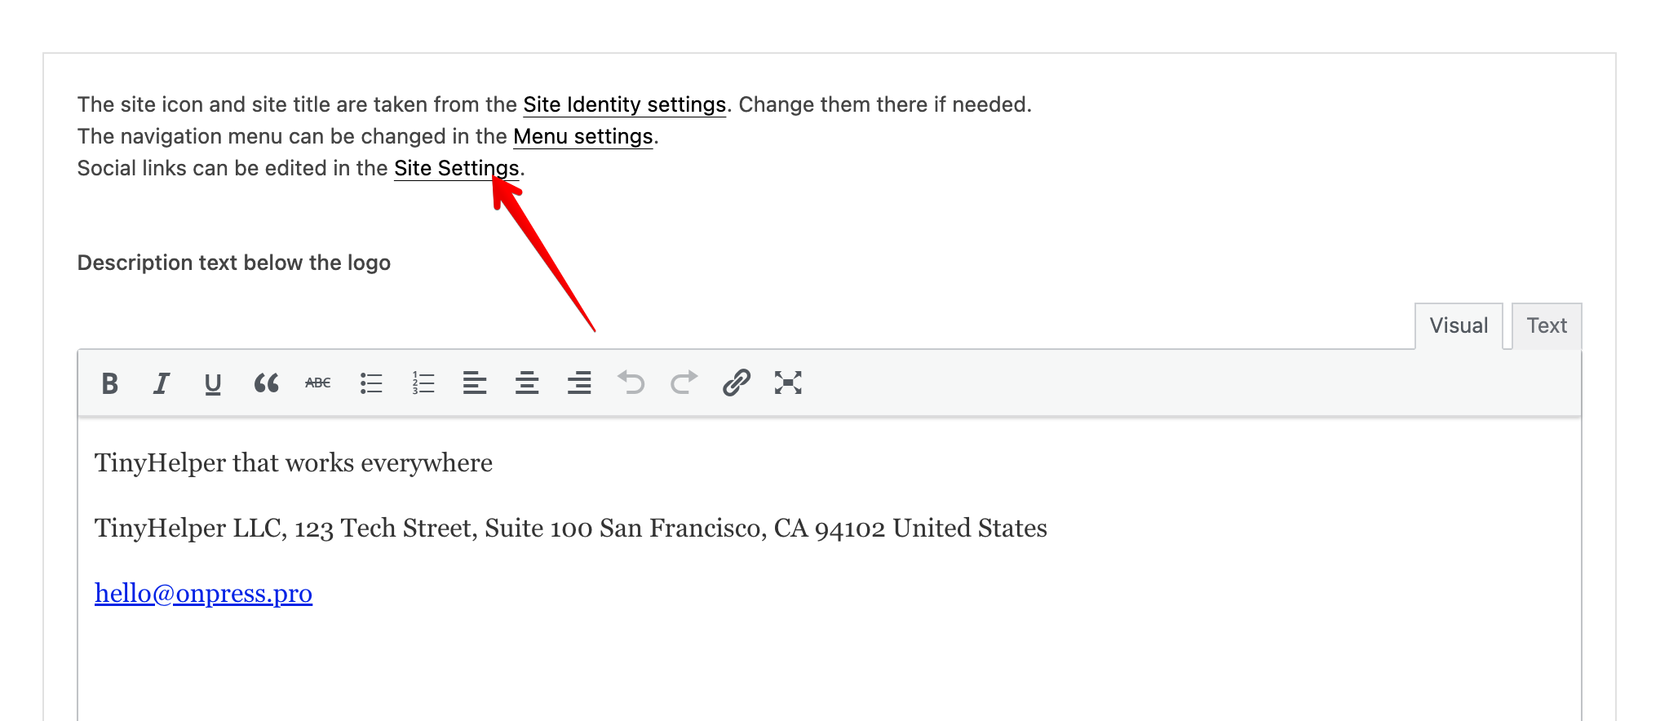1669x721 pixels.
Task: Create a numbered list
Action: point(423,383)
